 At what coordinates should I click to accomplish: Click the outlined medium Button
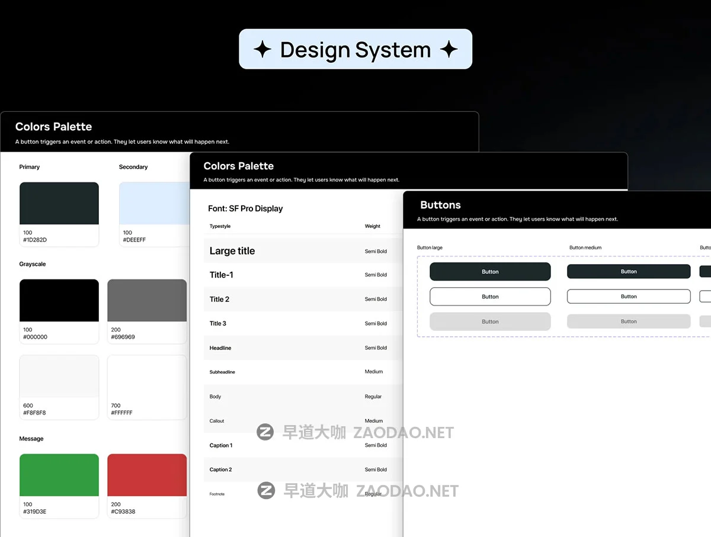[x=629, y=296]
